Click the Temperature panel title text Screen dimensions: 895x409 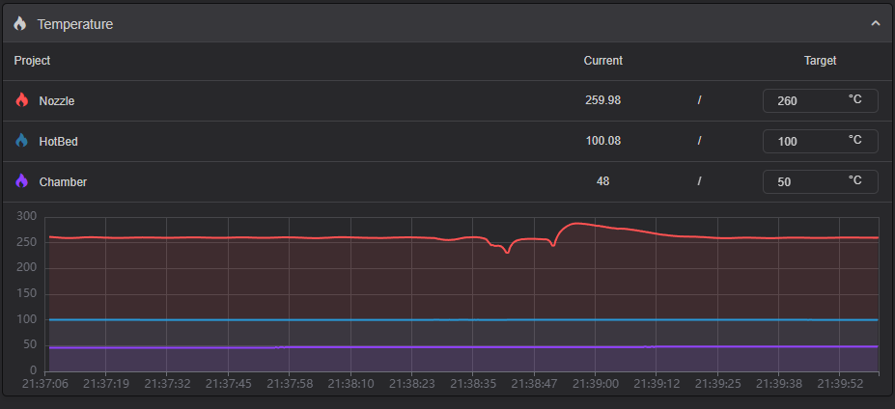tap(75, 24)
